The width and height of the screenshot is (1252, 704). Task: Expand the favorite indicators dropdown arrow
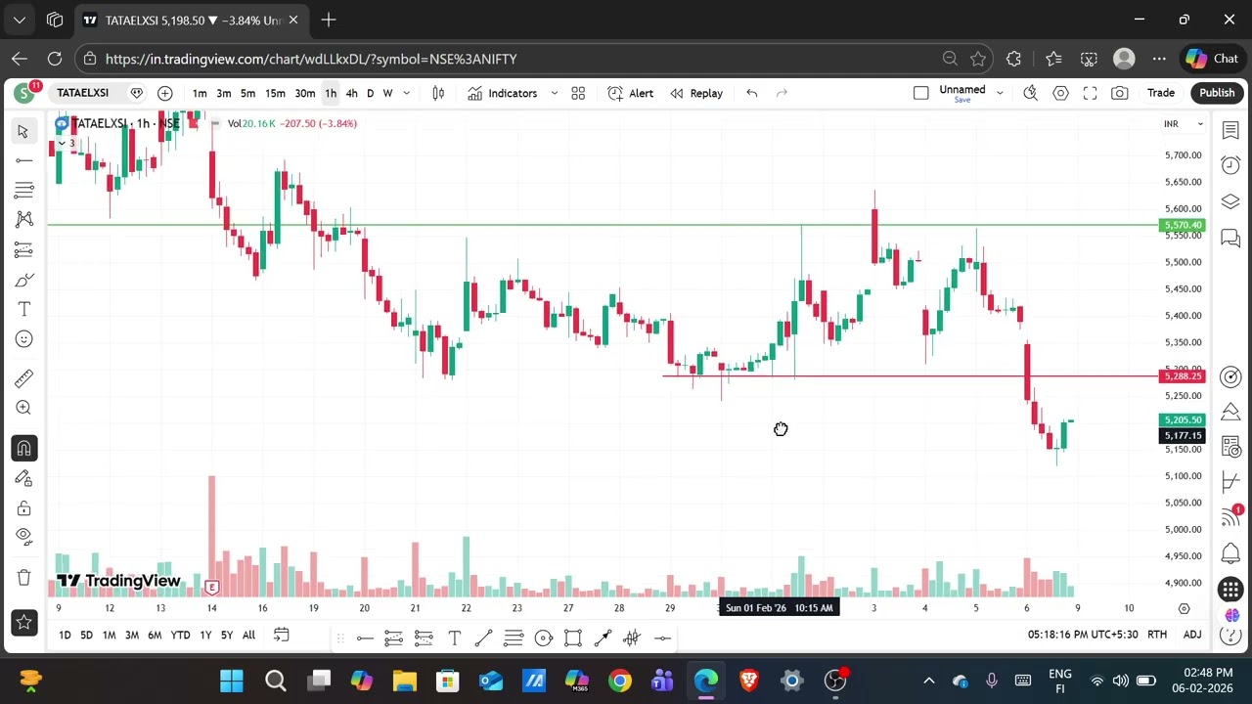pyautogui.click(x=554, y=93)
